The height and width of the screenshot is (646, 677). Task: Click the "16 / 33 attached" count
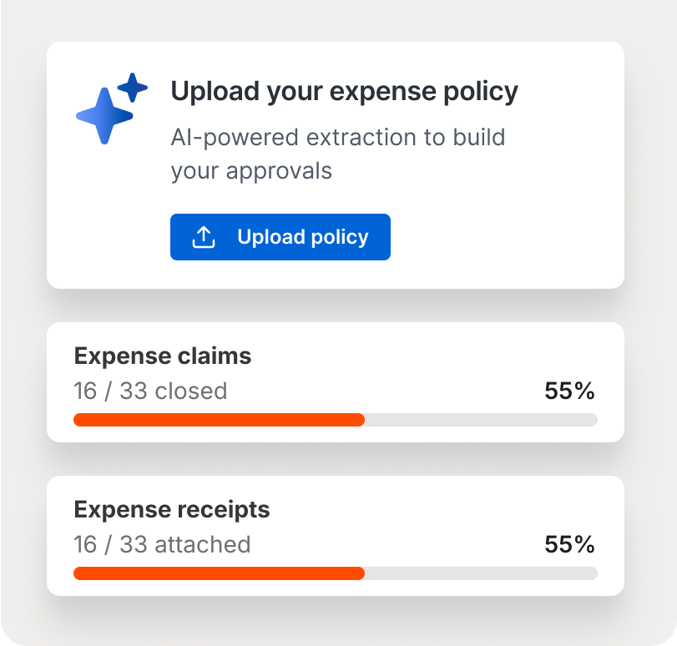pos(162,544)
